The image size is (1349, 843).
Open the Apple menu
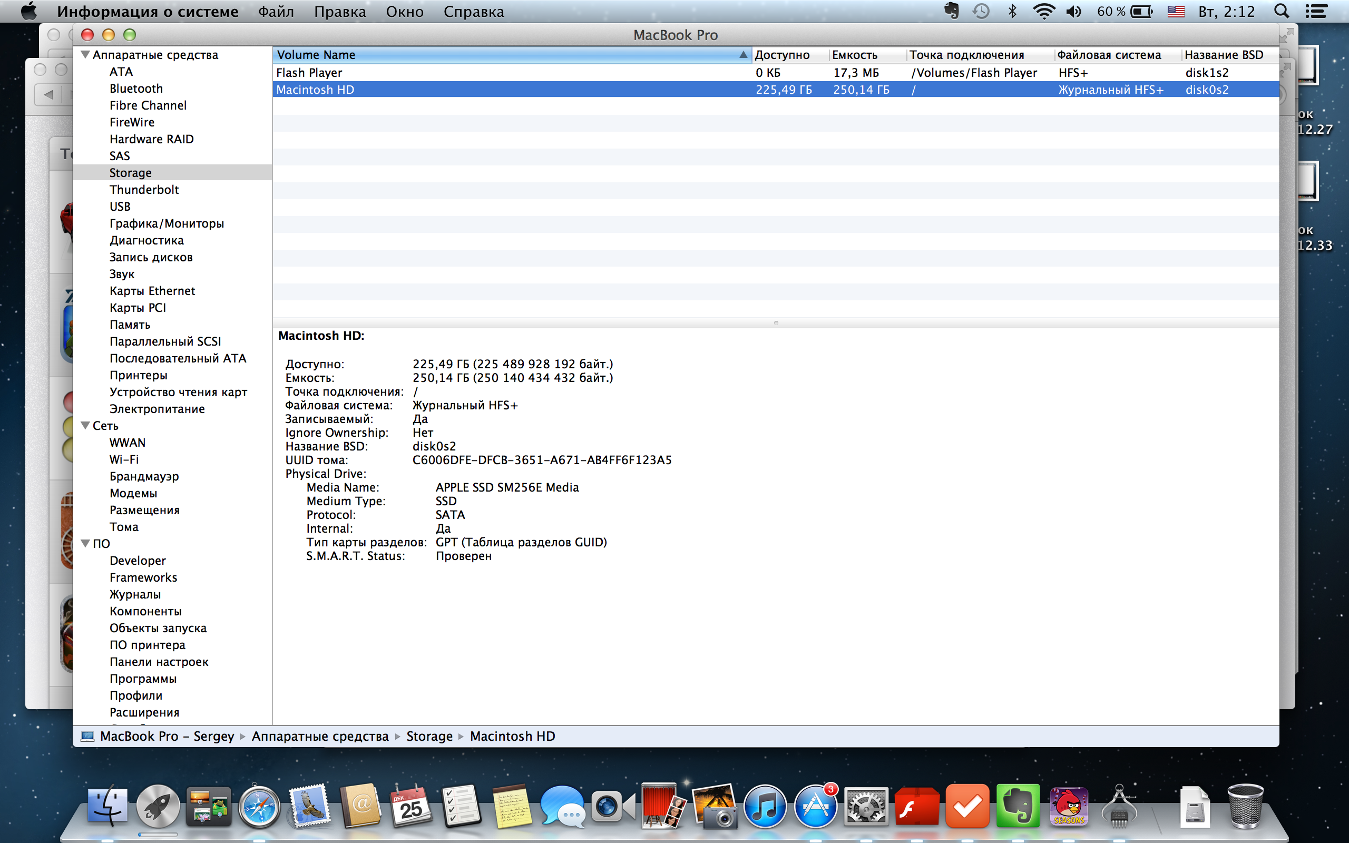coord(28,11)
